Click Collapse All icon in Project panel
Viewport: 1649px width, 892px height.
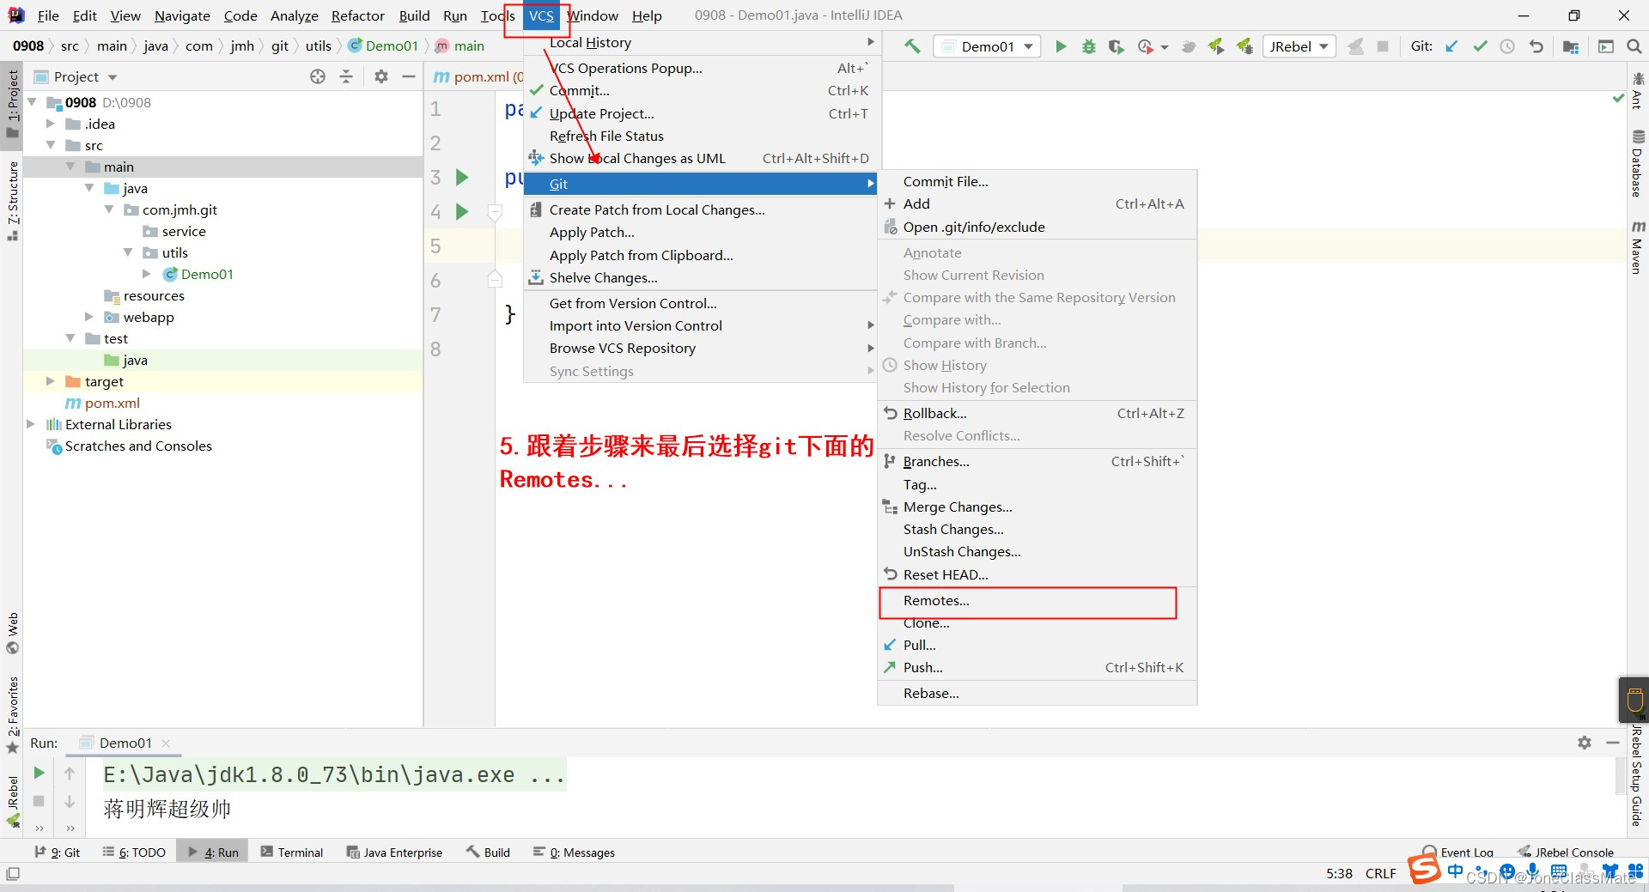click(346, 76)
